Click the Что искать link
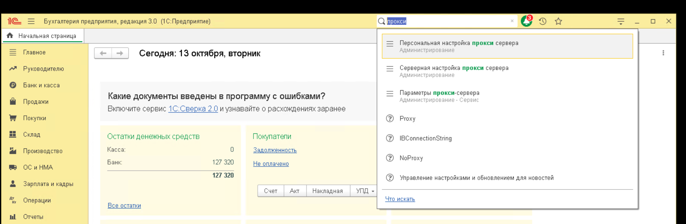The width and height of the screenshot is (686, 224). [x=400, y=199]
